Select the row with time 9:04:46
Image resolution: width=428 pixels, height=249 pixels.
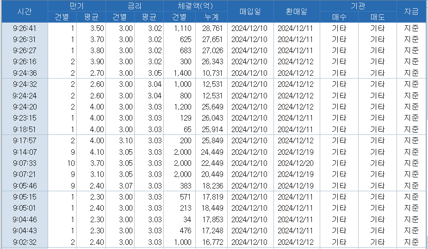point(214,219)
